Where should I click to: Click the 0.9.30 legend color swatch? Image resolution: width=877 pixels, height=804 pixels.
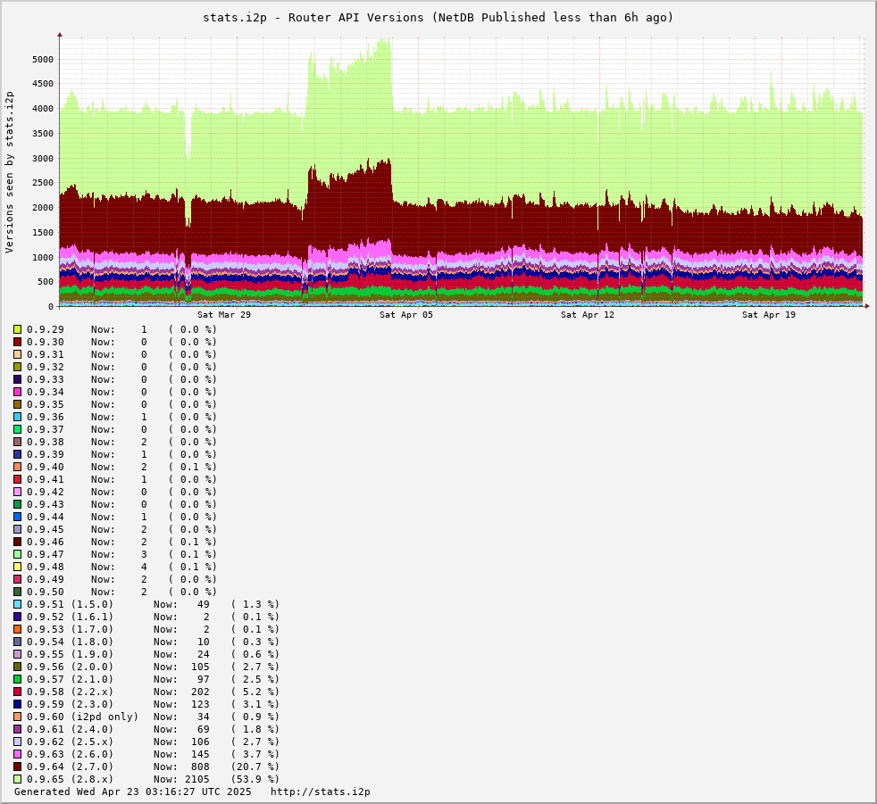tap(17, 342)
